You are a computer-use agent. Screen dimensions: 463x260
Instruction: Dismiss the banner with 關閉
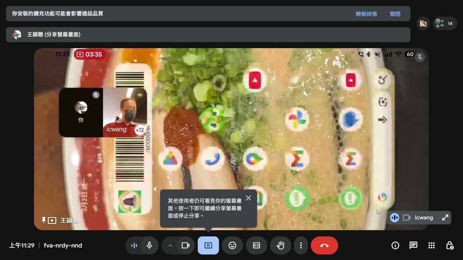[x=395, y=14]
